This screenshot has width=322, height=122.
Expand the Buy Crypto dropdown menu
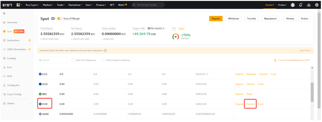[x=32, y=5]
